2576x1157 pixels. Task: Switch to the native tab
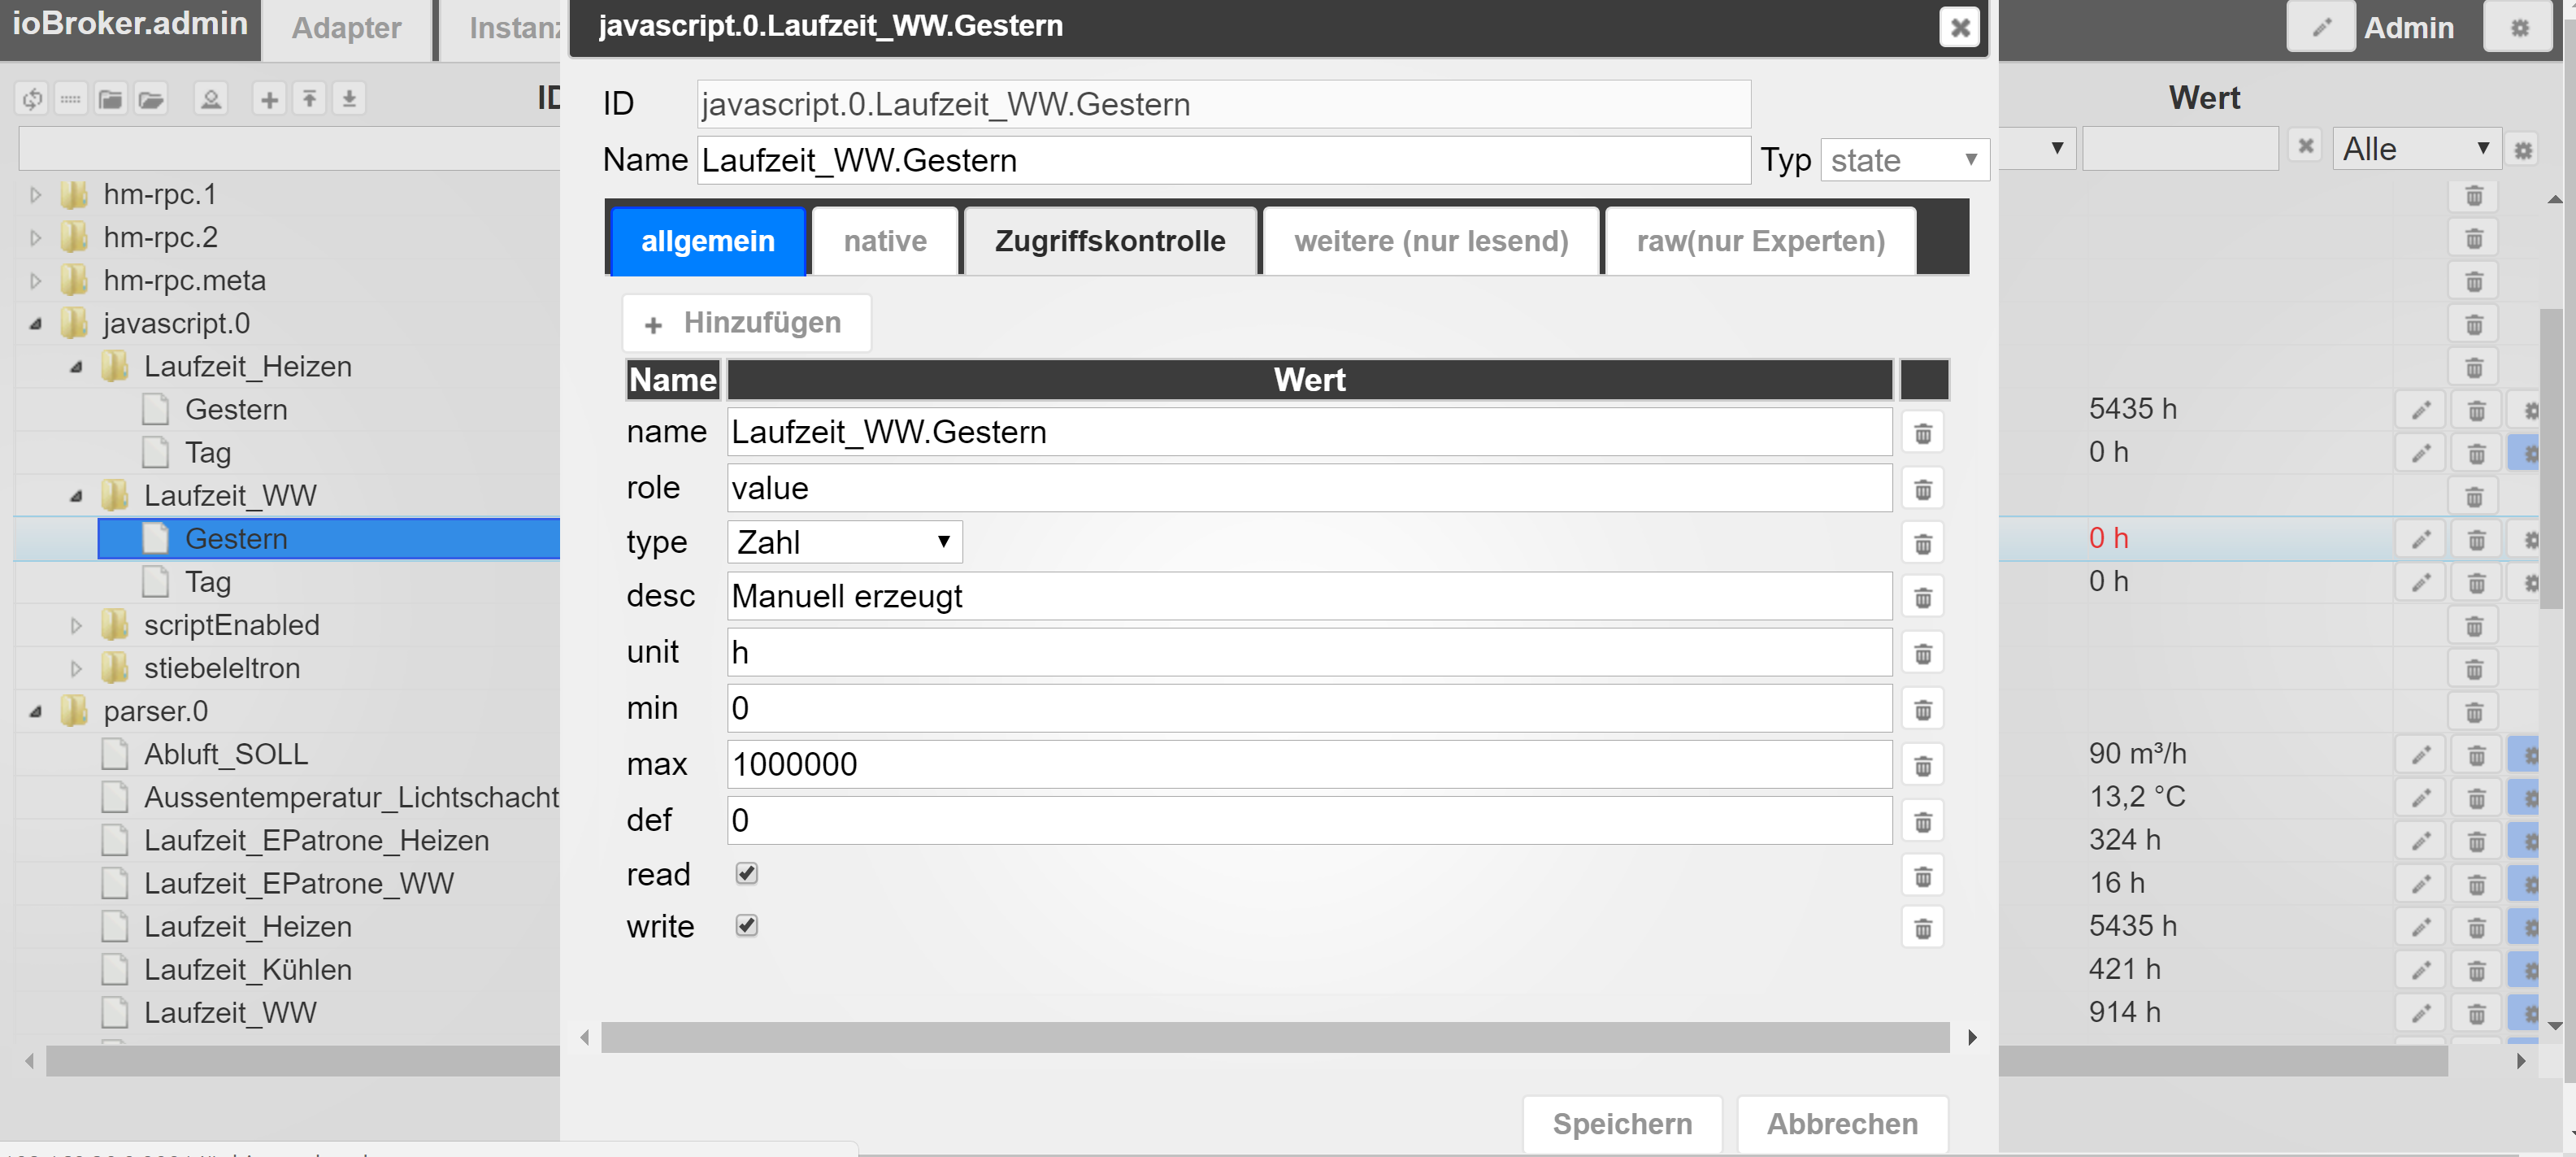(x=884, y=241)
